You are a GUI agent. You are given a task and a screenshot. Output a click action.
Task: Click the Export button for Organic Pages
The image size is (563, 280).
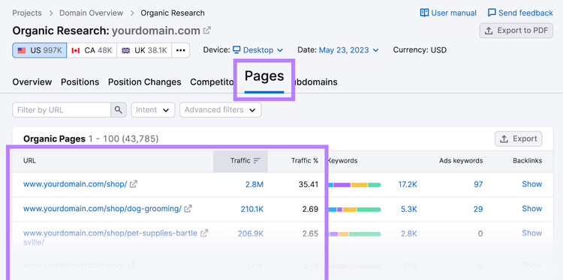(519, 139)
